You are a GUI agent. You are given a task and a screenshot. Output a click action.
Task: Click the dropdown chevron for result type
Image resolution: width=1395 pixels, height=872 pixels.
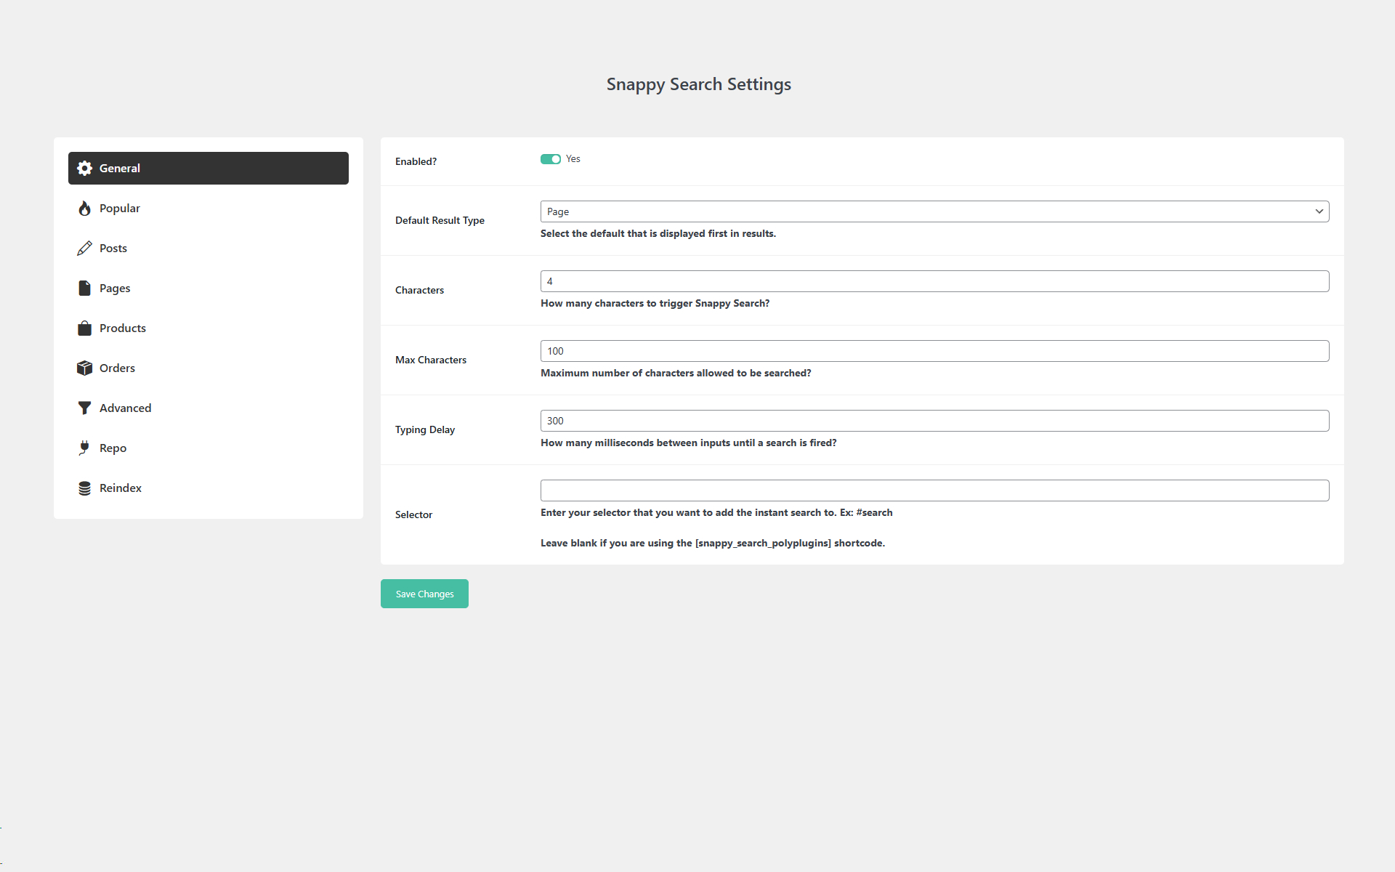tap(1319, 211)
